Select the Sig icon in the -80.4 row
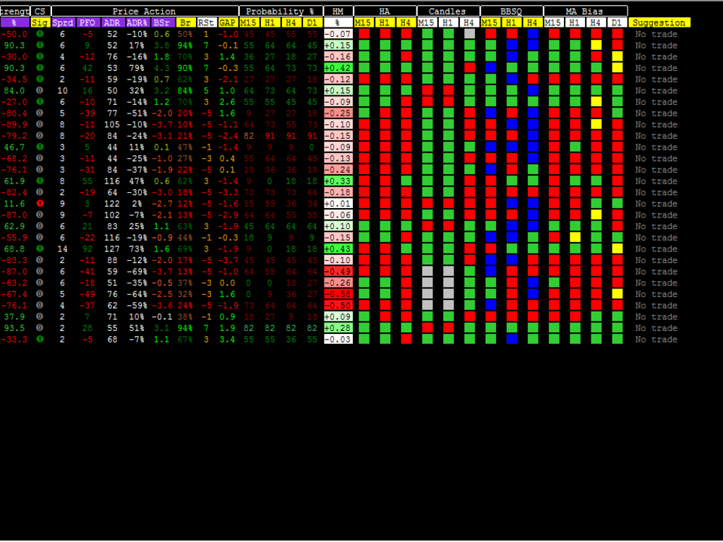 pos(40,113)
